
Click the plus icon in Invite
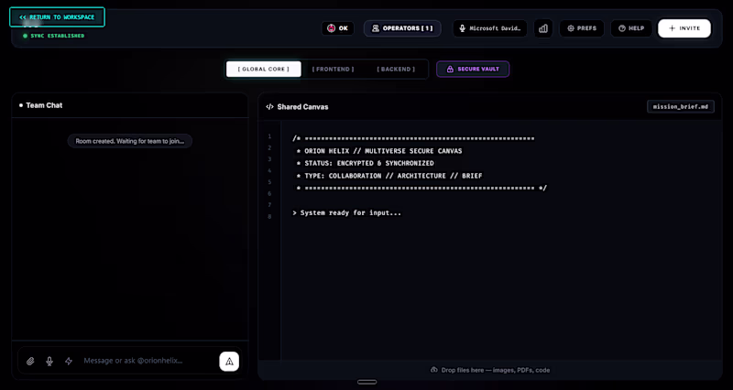672,28
